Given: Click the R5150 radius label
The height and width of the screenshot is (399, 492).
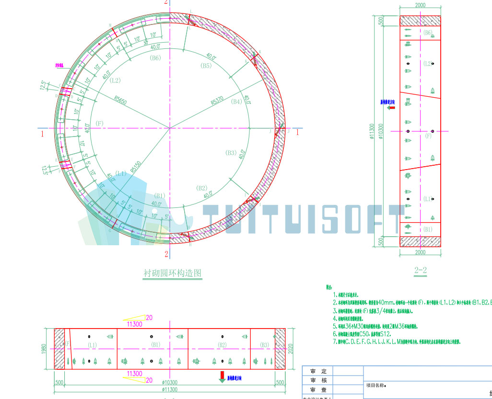Looking at the screenshot, I should click(136, 167).
